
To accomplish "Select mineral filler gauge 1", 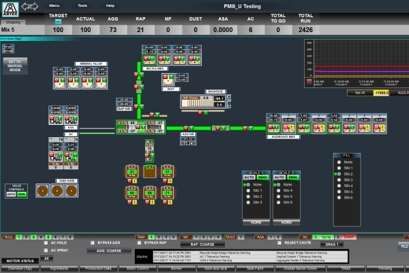I will coord(101,83).
